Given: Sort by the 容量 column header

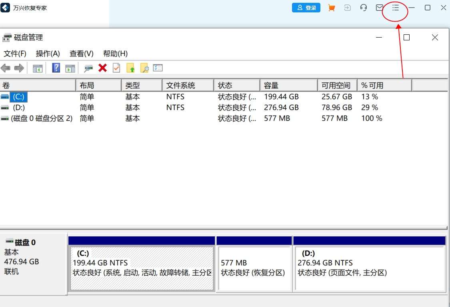Looking at the screenshot, I should [x=289, y=86].
